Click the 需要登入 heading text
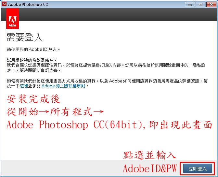 pyautogui.click(x=24, y=37)
